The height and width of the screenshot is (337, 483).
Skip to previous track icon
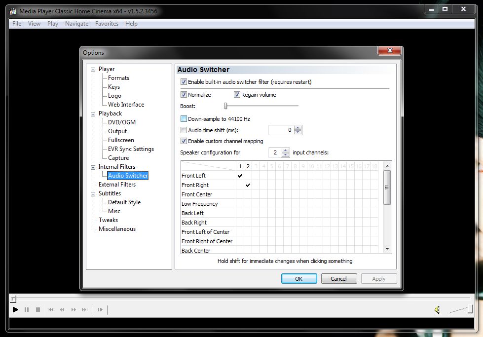point(50,309)
